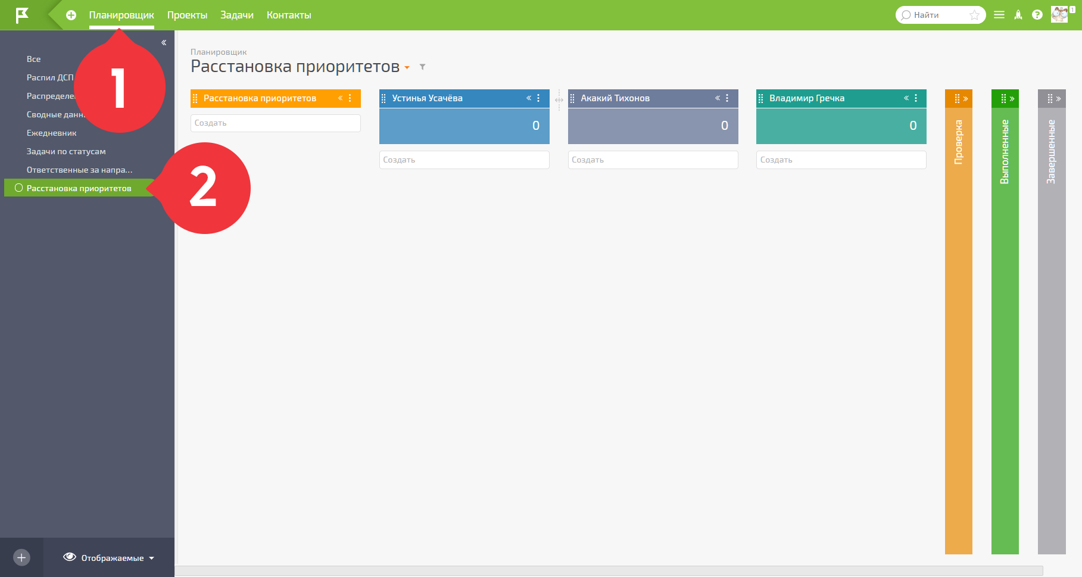Image resolution: width=1082 pixels, height=577 pixels.
Task: Open the help question mark icon
Action: tap(1037, 15)
